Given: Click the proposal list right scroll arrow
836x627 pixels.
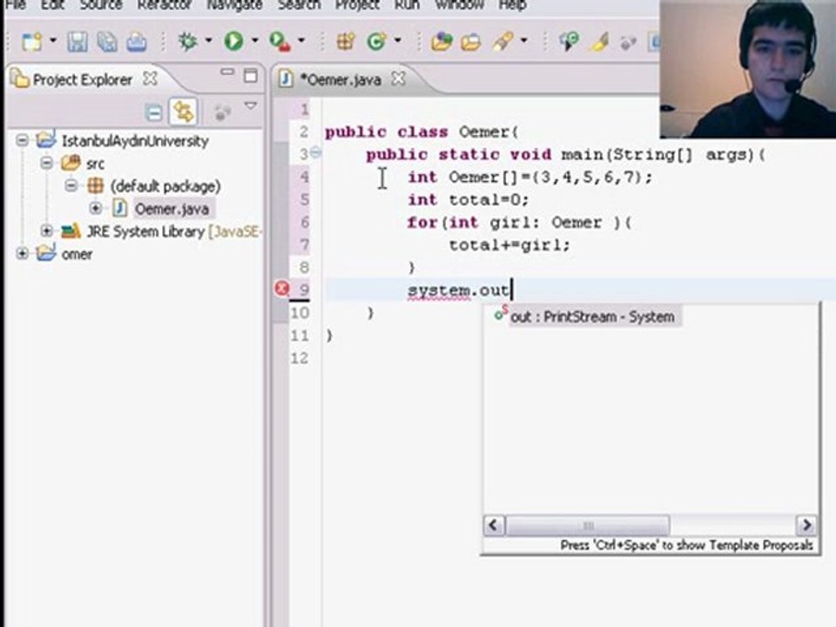Looking at the screenshot, I should click(806, 525).
